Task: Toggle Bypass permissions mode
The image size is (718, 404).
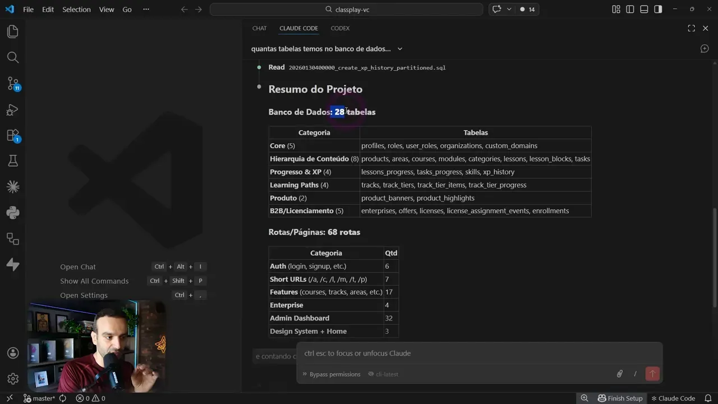Action: click(x=331, y=374)
